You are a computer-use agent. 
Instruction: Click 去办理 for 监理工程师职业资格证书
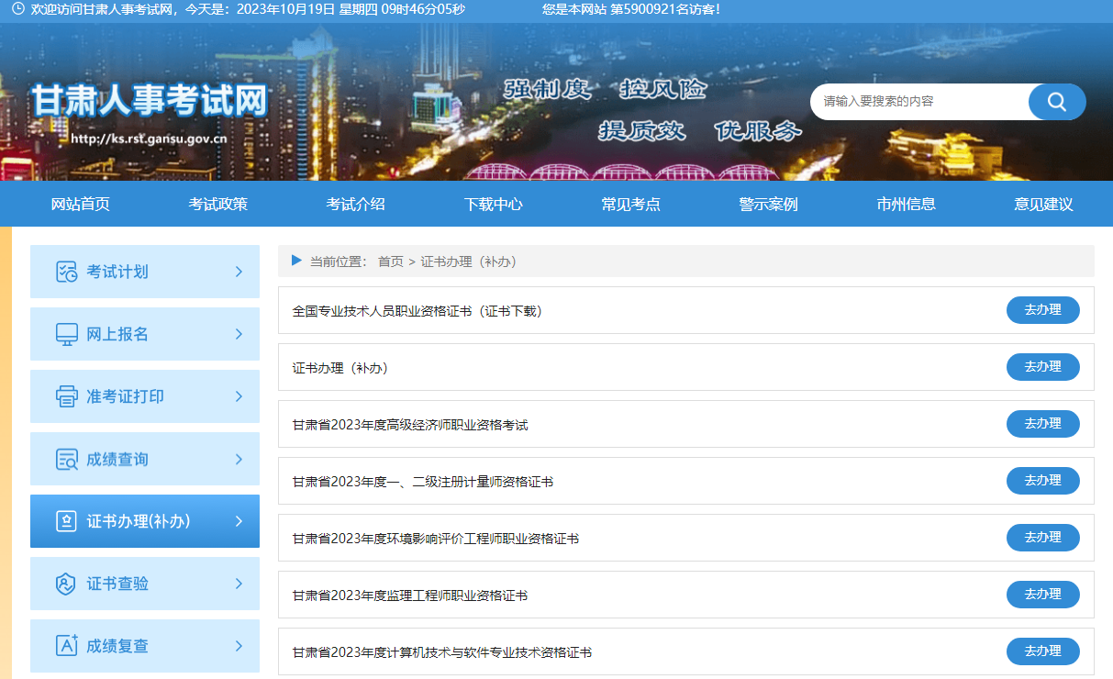(x=1042, y=595)
